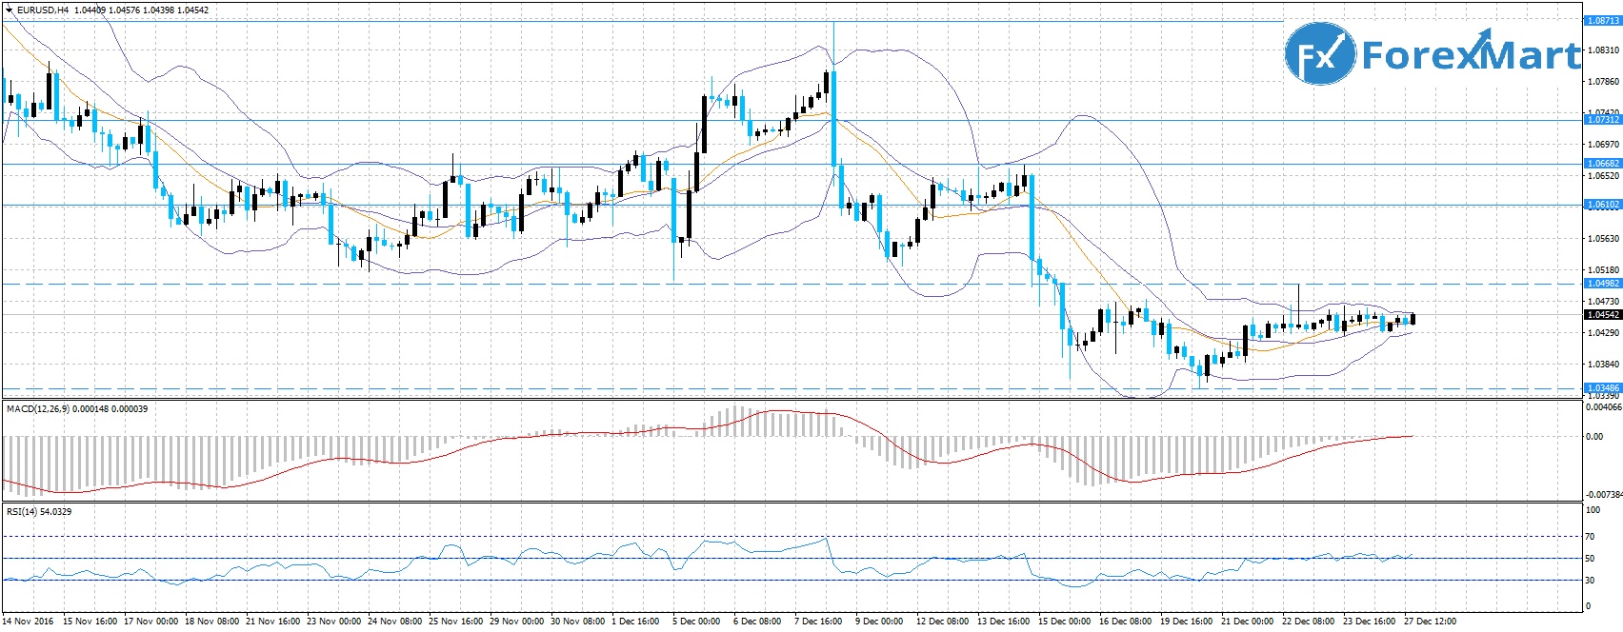Click the 25 Nov 16:00 time label
This screenshot has height=632, width=1623.
coord(455,622)
